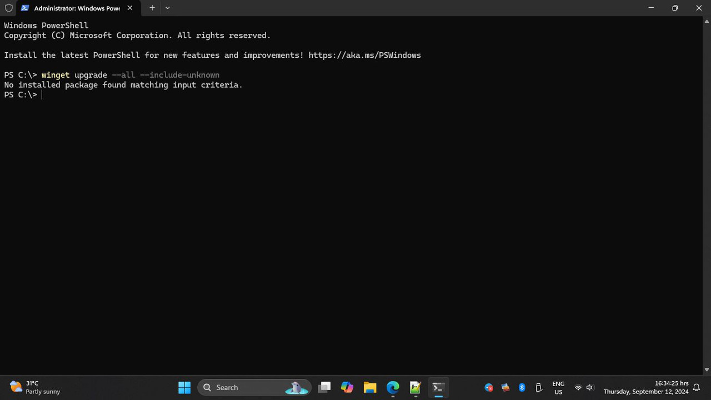Open the weather widget showing 31°C

click(x=35, y=387)
